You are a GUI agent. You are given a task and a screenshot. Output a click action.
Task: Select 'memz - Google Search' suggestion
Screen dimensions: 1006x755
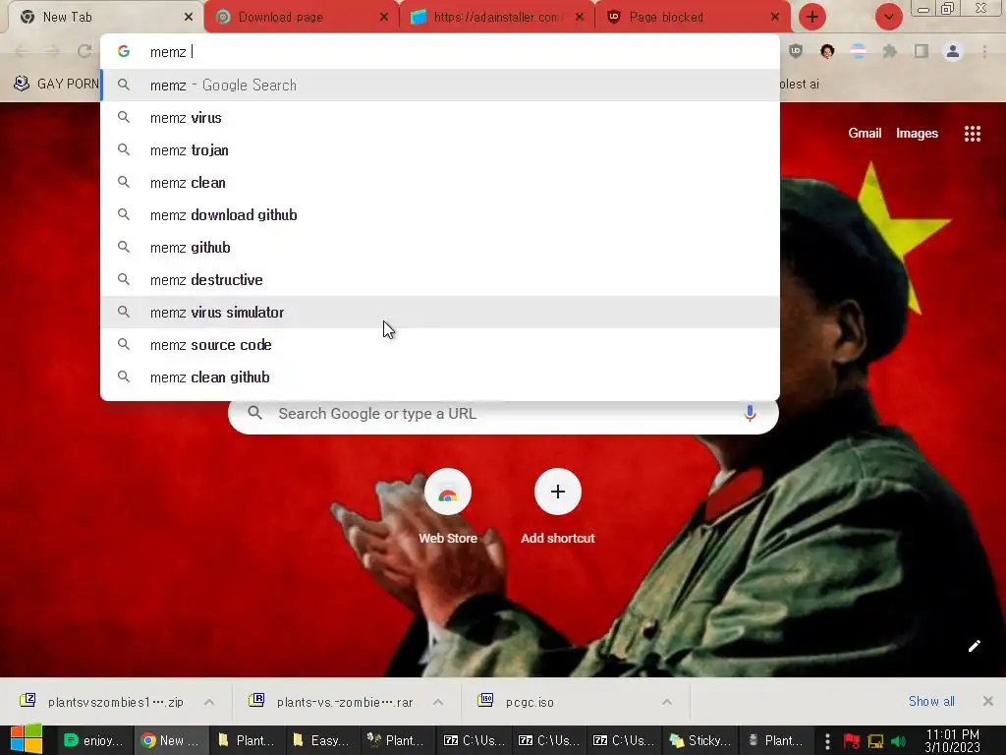coord(440,86)
